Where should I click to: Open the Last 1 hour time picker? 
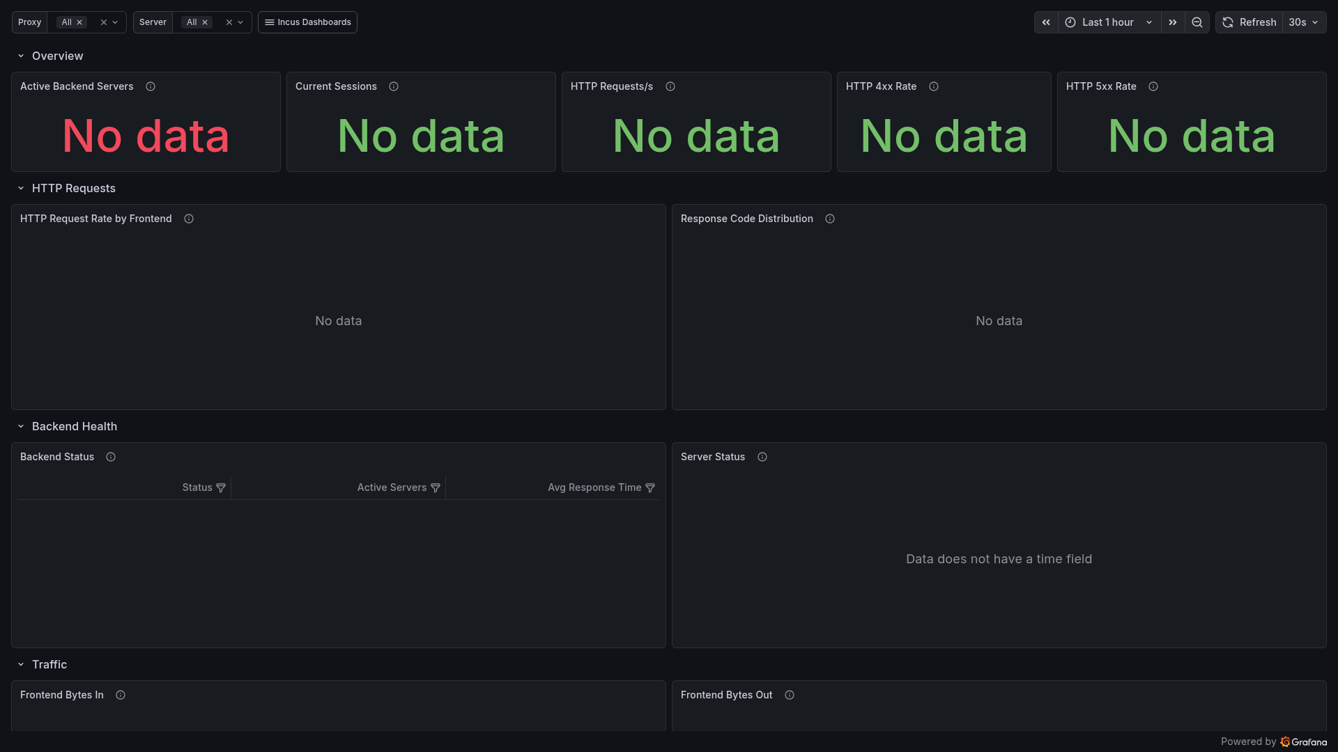point(1109,22)
